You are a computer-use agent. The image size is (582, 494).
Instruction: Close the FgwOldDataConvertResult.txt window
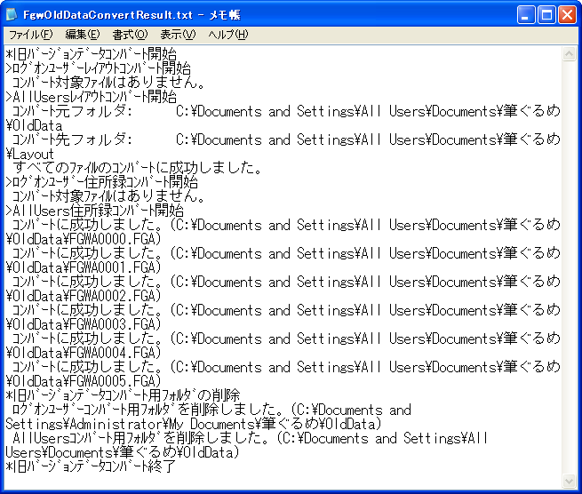coord(567,15)
